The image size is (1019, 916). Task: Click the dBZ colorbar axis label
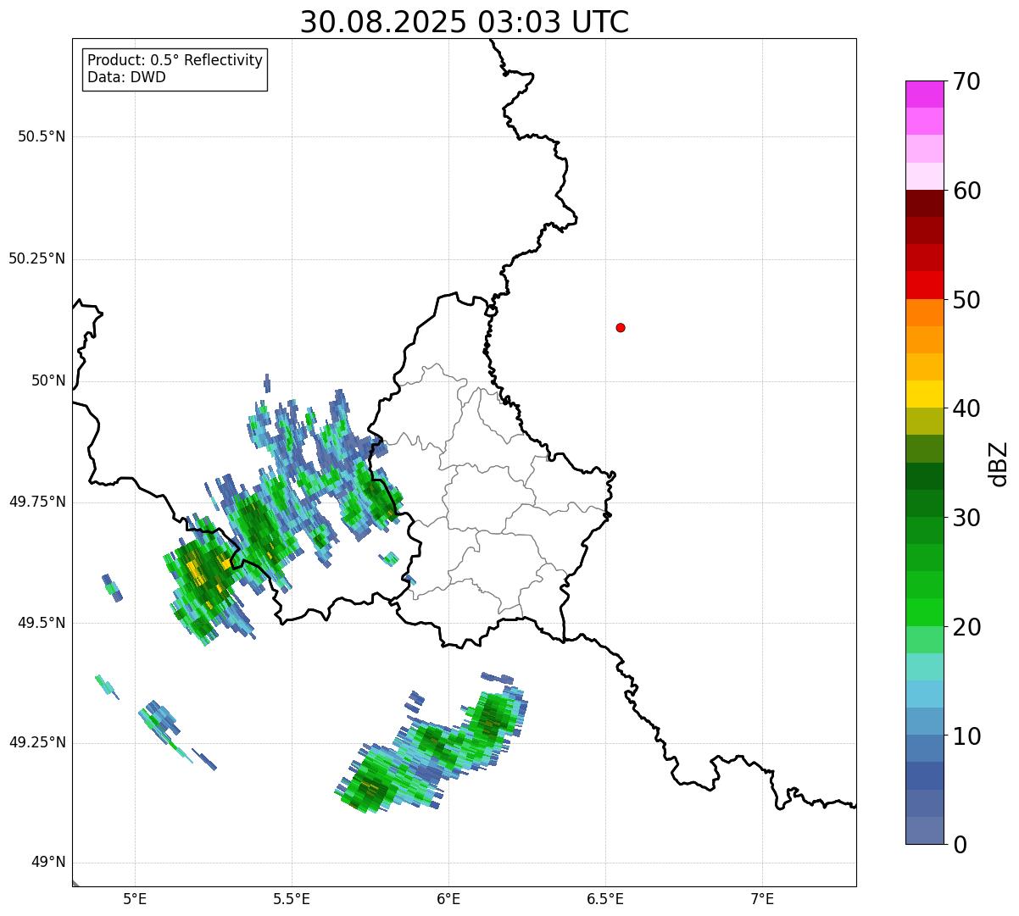pyautogui.click(x=999, y=464)
